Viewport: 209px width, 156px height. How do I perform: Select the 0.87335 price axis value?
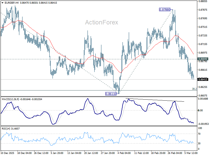[203, 35]
